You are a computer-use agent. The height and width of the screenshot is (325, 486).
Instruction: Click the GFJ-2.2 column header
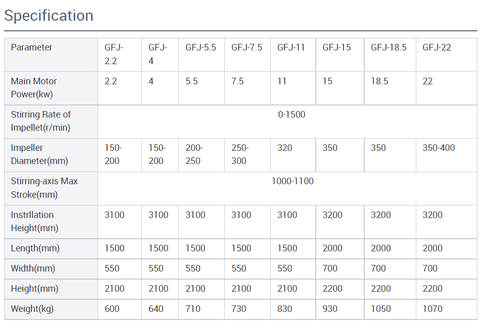pyautogui.click(x=114, y=54)
